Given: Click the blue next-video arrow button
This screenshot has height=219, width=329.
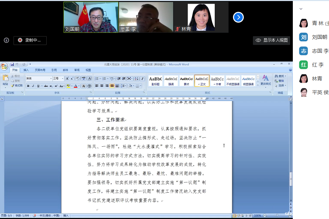Looking at the screenshot, I should pyautogui.click(x=238, y=17).
